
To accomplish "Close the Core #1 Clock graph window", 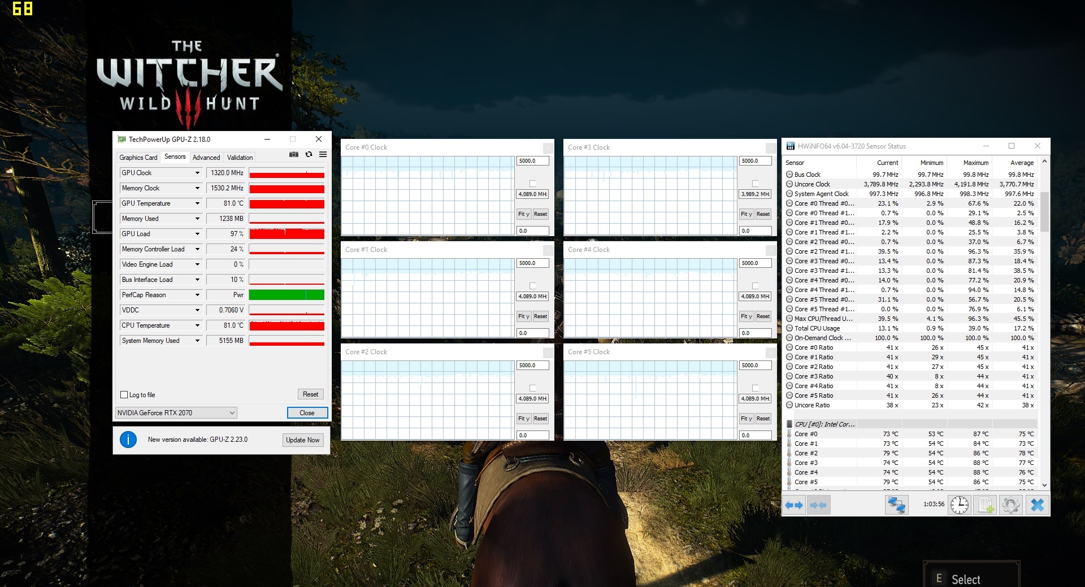I will (x=548, y=250).
